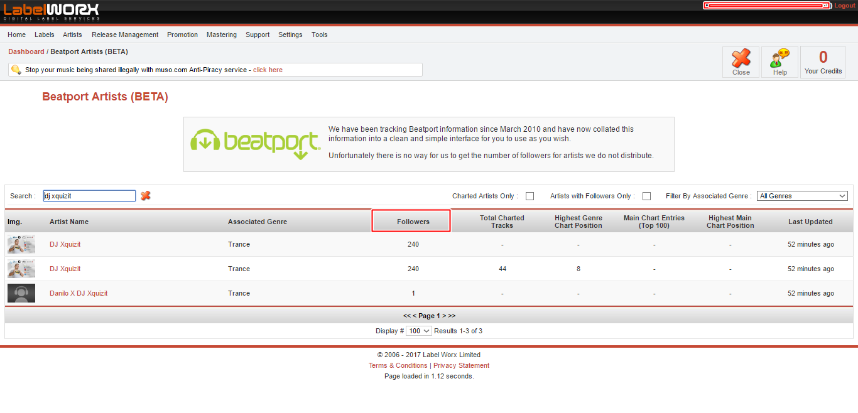
Task: Clear search with red X icon
Action: [146, 196]
